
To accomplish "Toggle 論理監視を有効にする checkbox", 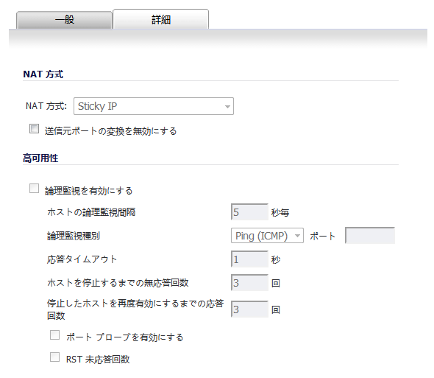I will point(34,189).
